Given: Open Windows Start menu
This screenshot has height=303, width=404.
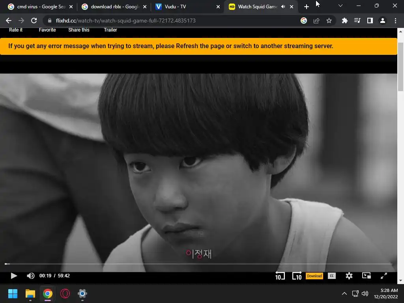Looking at the screenshot, I should point(13,294).
